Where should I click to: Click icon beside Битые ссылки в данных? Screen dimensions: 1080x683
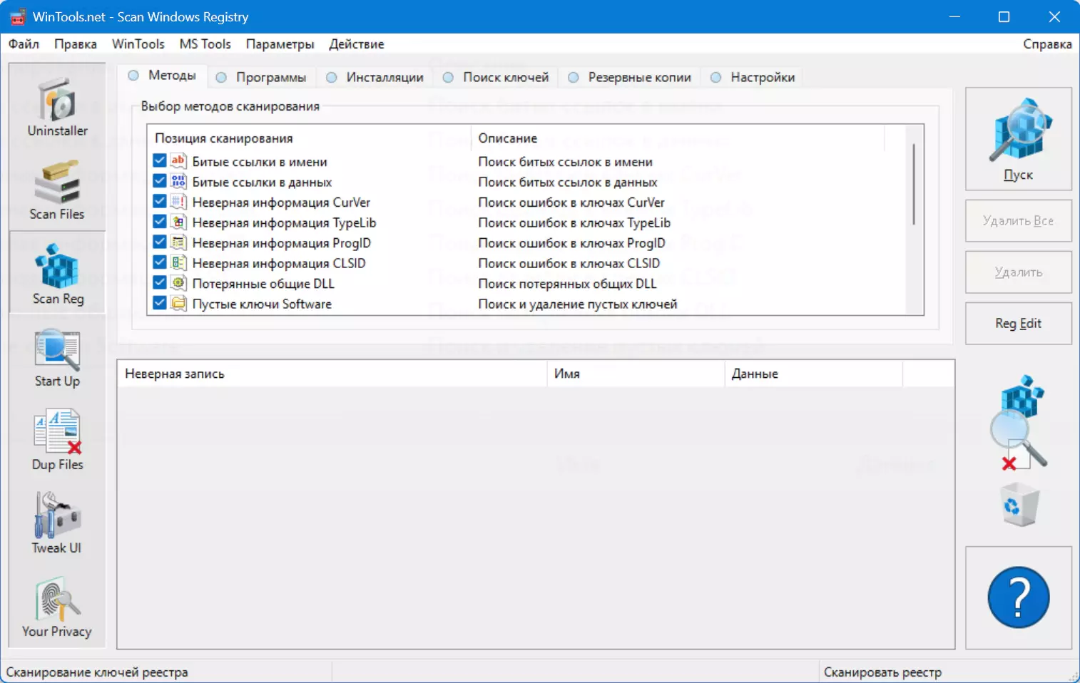(178, 181)
